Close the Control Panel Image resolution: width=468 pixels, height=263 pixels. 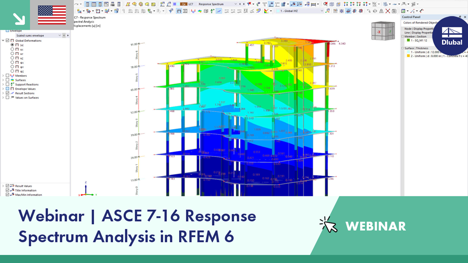coord(465,17)
